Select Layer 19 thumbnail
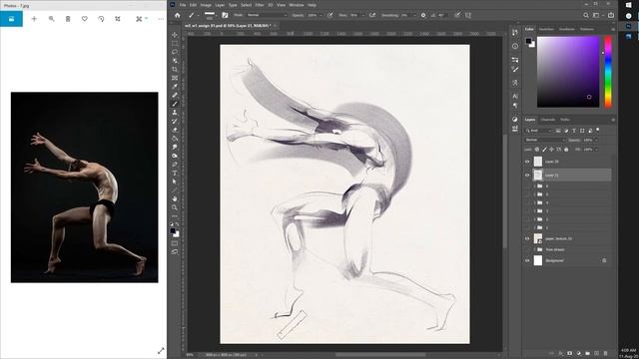 [x=538, y=162]
